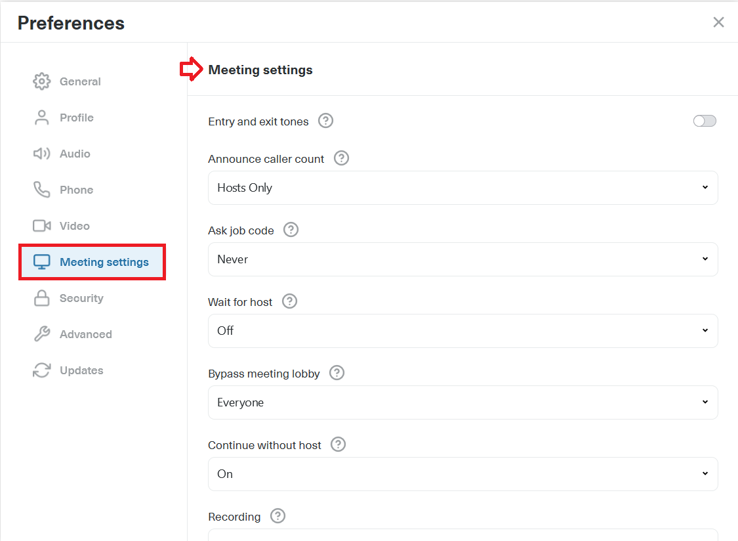Check for Updates via refresh icon
This screenshot has height=541, width=738.
tap(41, 370)
